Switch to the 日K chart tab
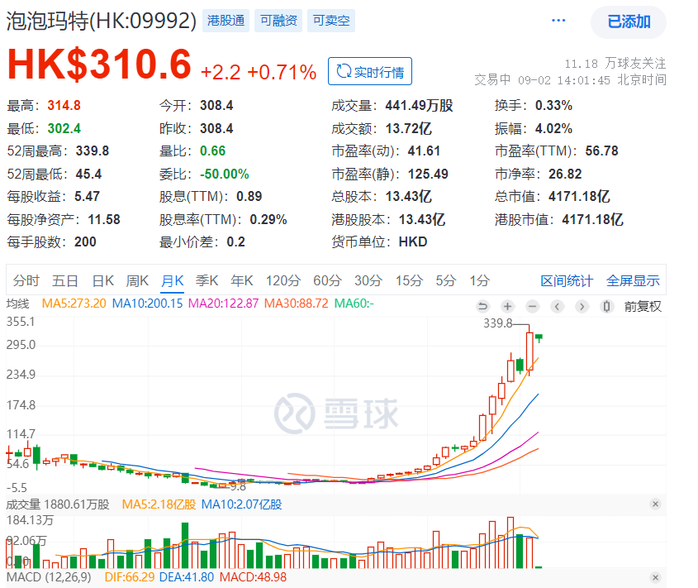 pos(102,281)
